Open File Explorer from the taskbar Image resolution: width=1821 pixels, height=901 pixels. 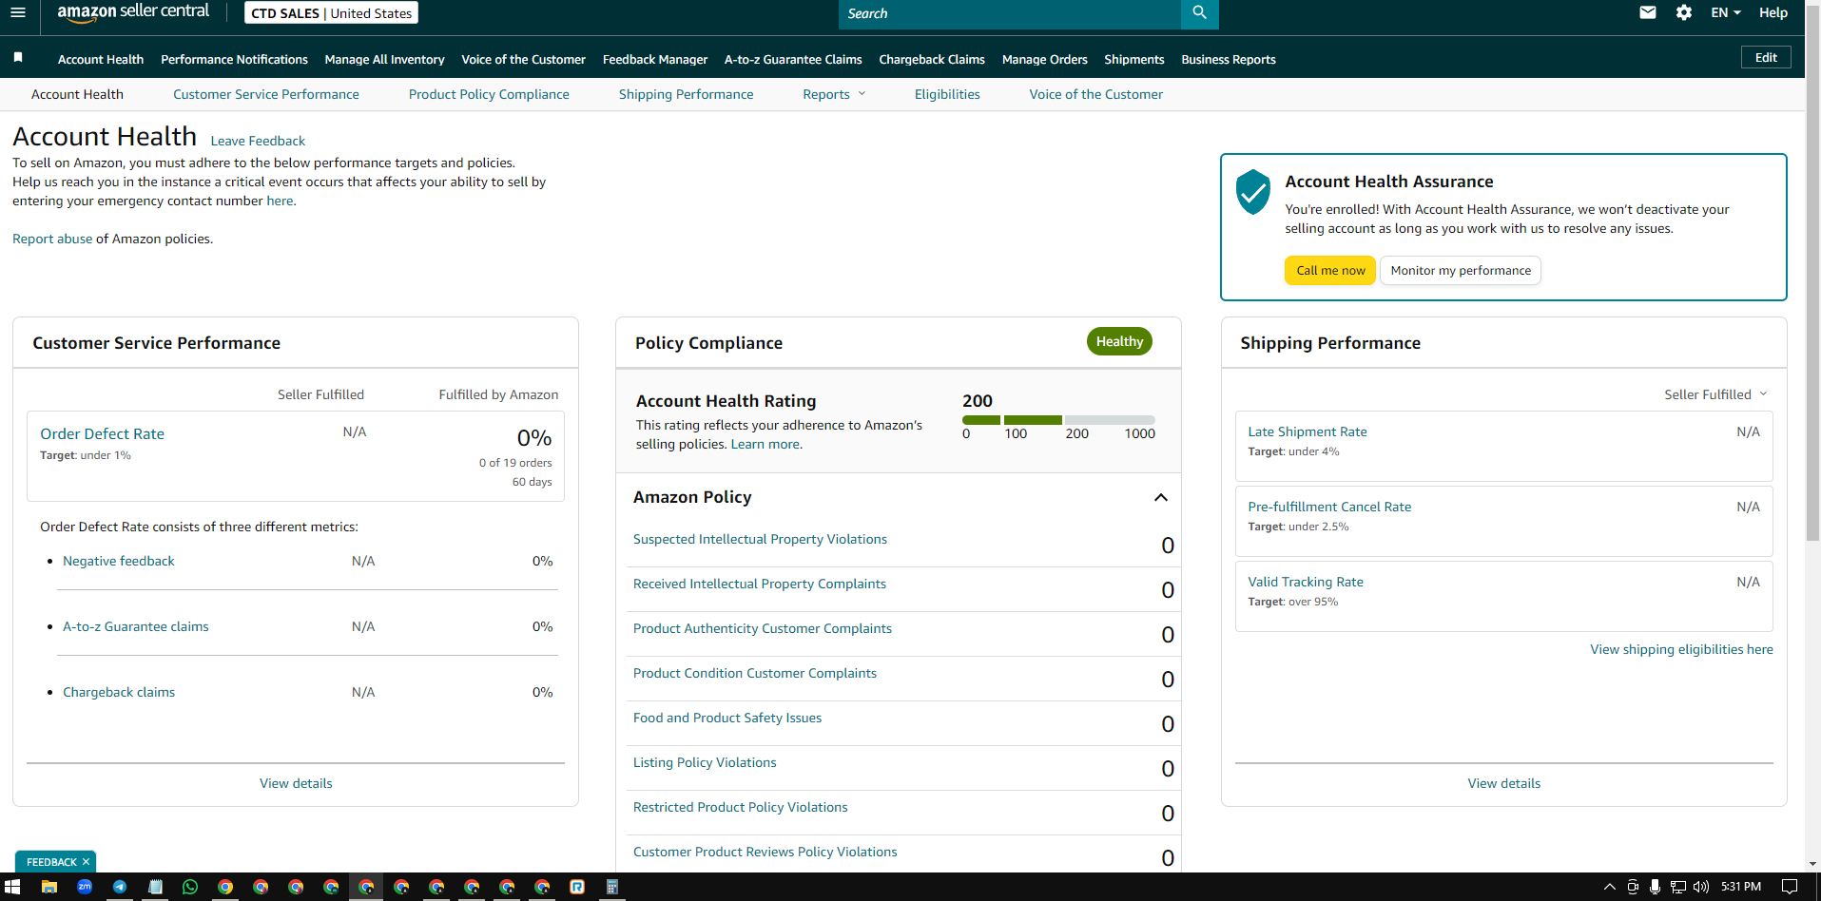pyautogui.click(x=49, y=887)
